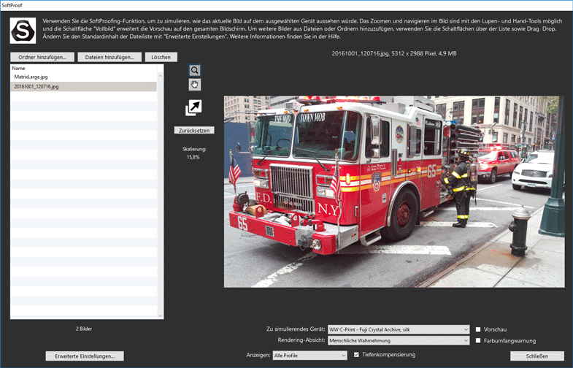Image resolution: width=573 pixels, height=368 pixels.
Task: Click the SoftProof S logo
Action: [x=23, y=31]
